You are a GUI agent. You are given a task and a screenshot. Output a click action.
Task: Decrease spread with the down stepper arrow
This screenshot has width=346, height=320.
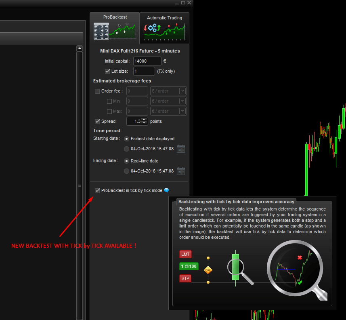144,123
